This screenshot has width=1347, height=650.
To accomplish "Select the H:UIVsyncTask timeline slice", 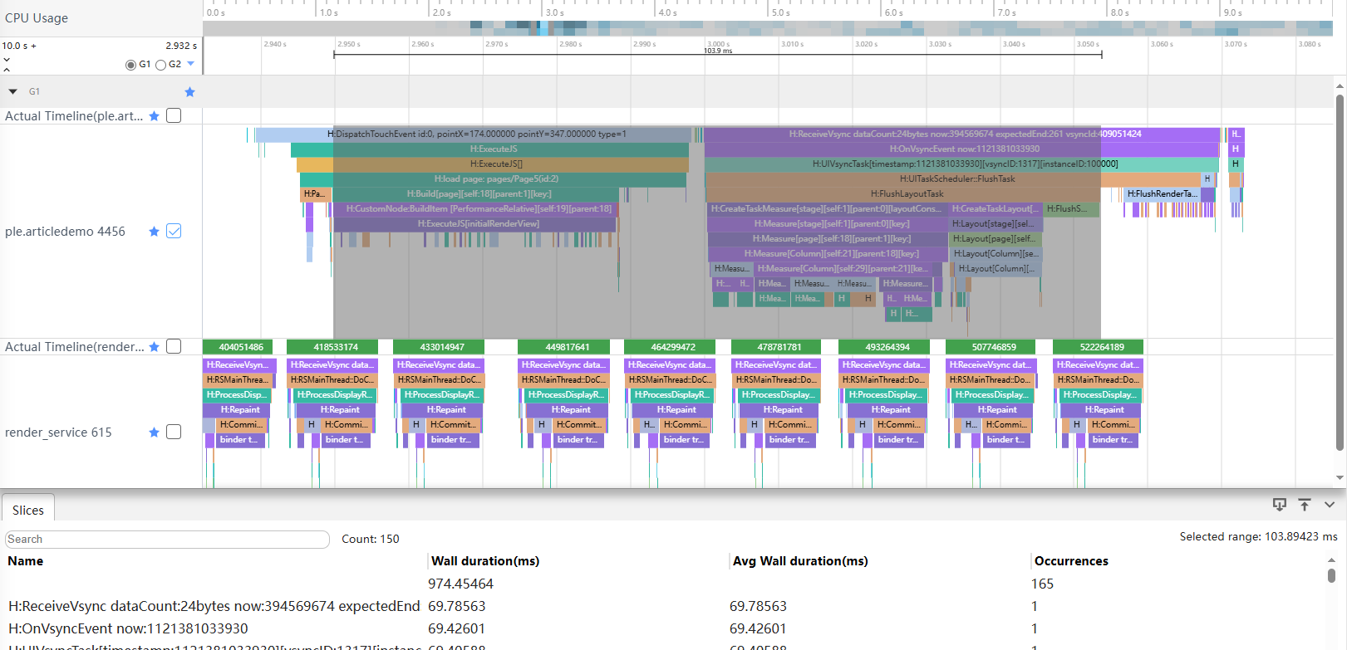I will 962,164.
